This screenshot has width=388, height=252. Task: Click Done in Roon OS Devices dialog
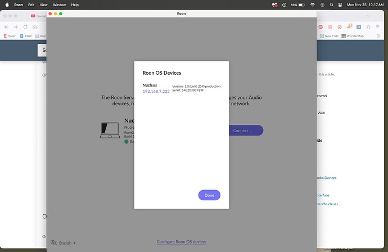point(209,195)
